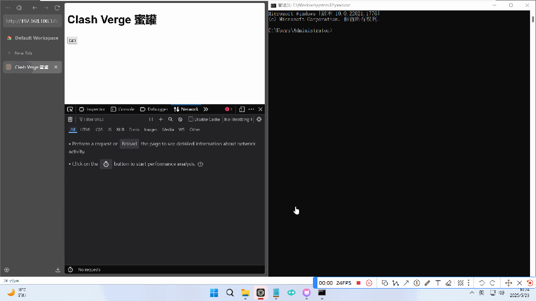Filter requests by All

click(x=73, y=130)
